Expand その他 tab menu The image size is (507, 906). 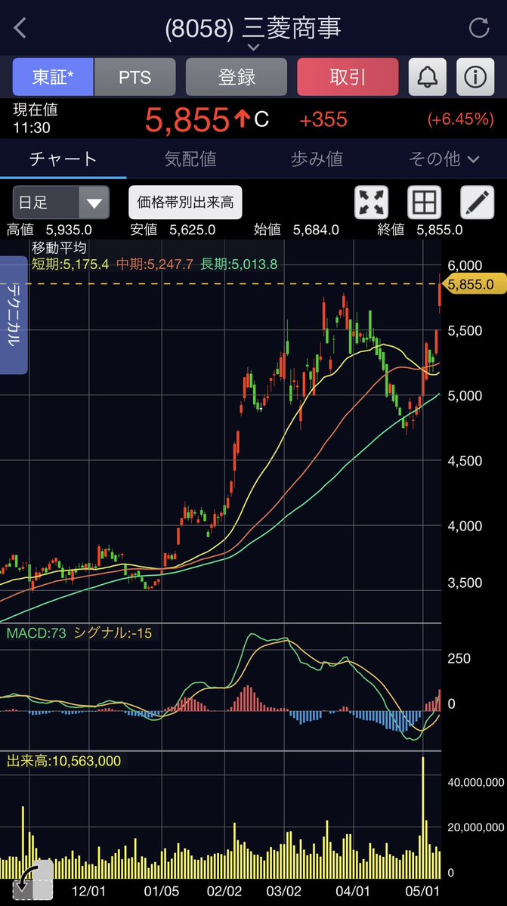click(444, 159)
